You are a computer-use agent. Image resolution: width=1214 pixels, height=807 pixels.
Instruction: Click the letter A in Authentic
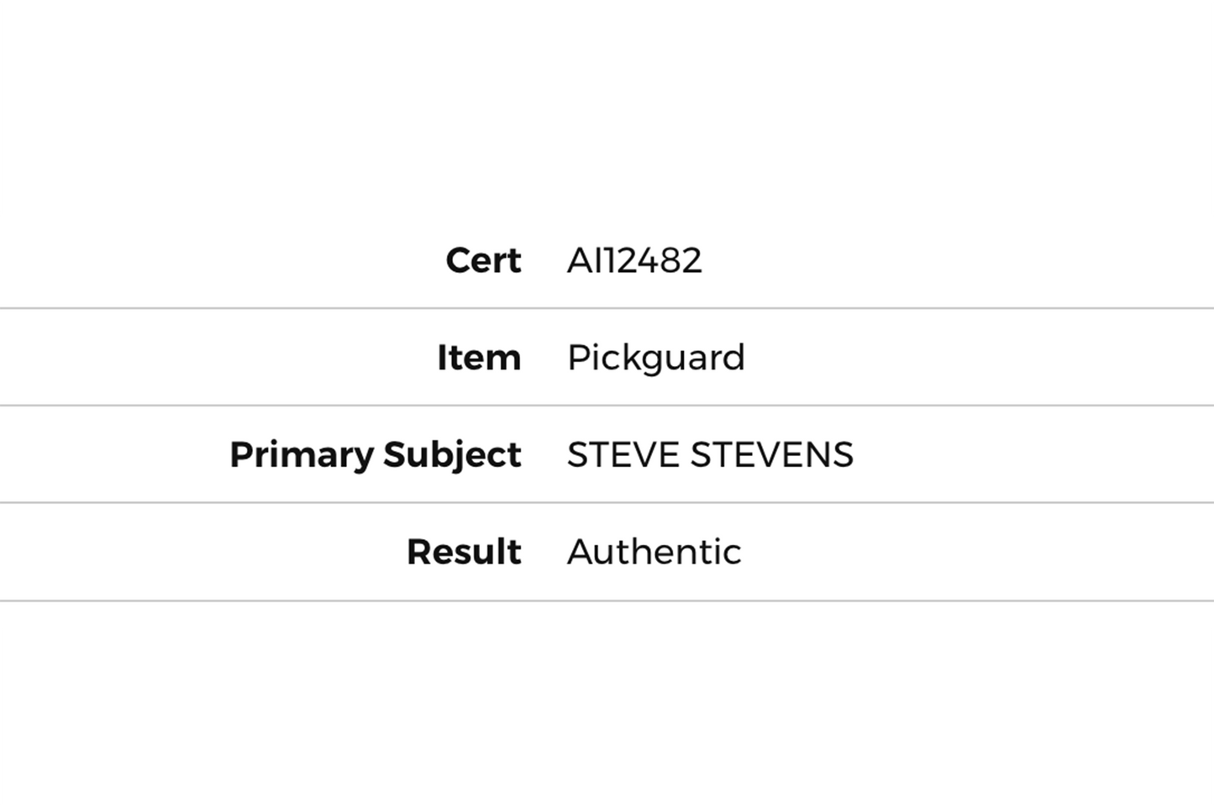580,553
